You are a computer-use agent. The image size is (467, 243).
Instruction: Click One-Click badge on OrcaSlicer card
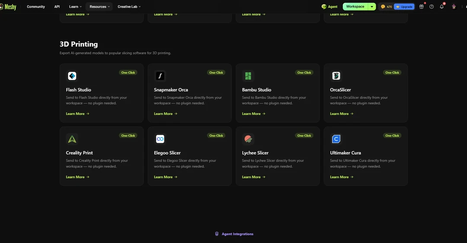[x=392, y=73]
